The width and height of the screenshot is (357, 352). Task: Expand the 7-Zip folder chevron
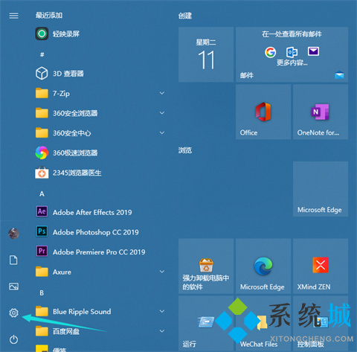coord(162,93)
